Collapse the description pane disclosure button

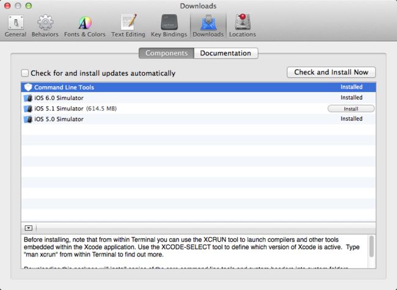pos(29,228)
